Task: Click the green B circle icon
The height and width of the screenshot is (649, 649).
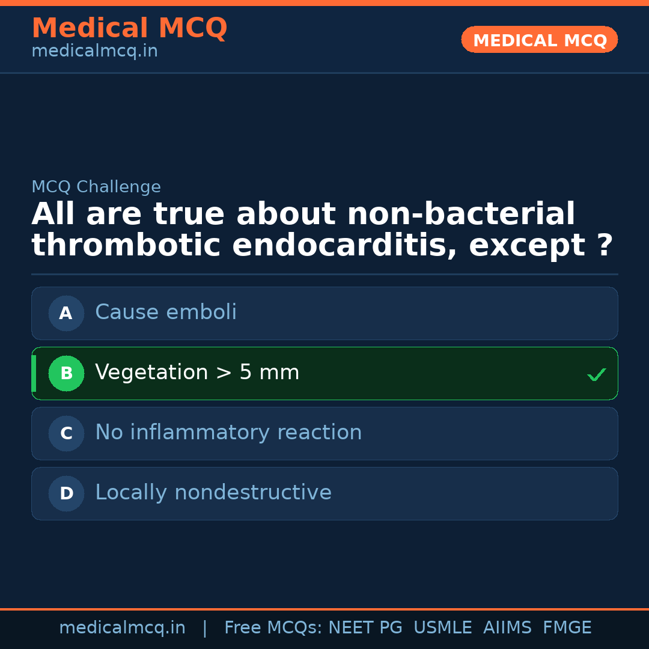Action: [66, 373]
